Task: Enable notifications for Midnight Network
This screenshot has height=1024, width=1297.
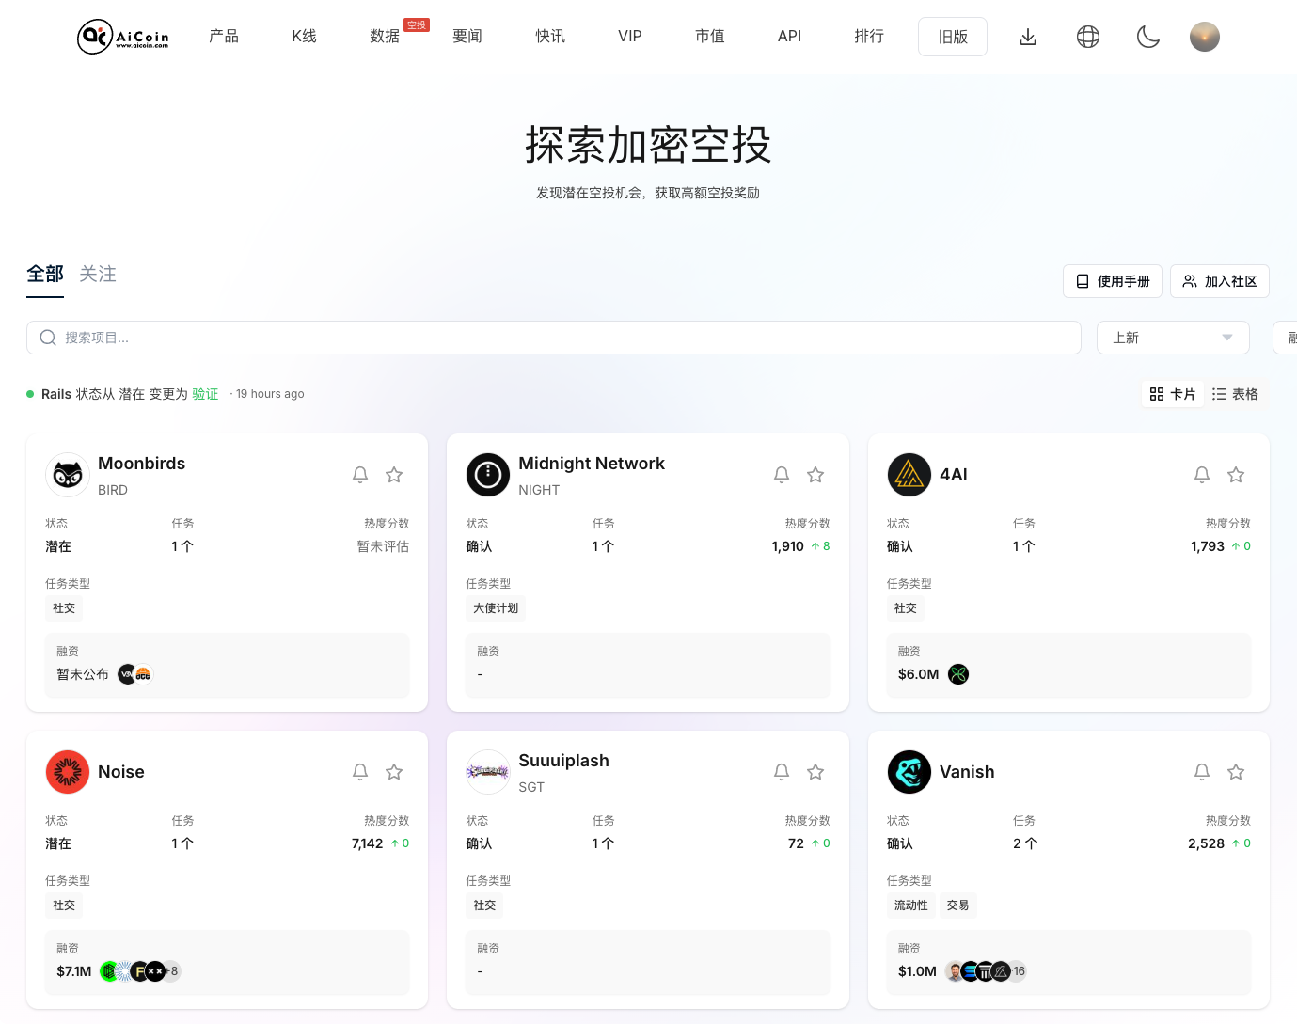Action: pyautogui.click(x=781, y=475)
